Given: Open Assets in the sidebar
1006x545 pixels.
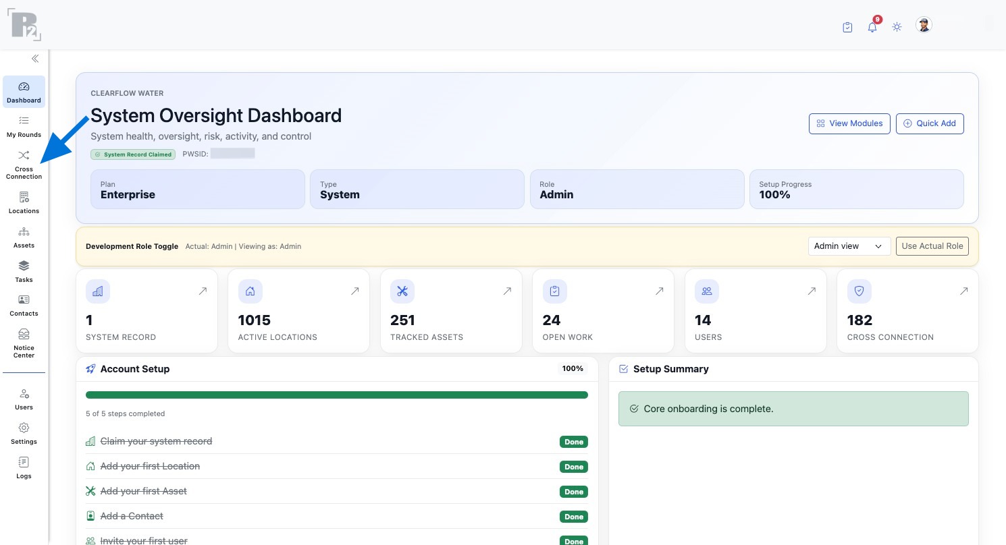Looking at the screenshot, I should click(24, 237).
